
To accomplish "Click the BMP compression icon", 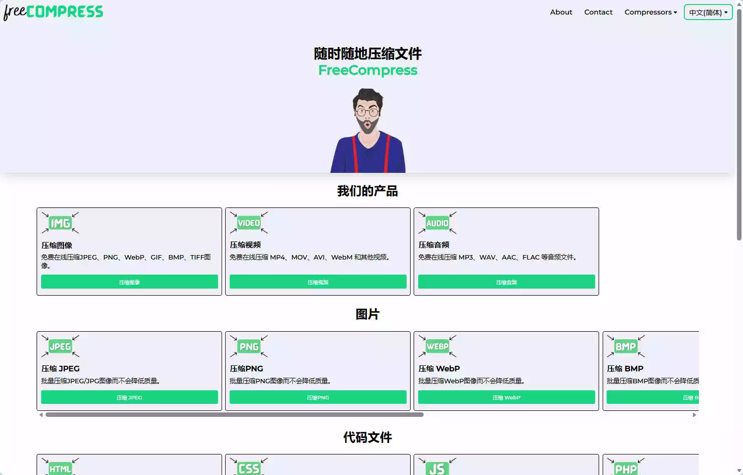I will click(x=625, y=346).
